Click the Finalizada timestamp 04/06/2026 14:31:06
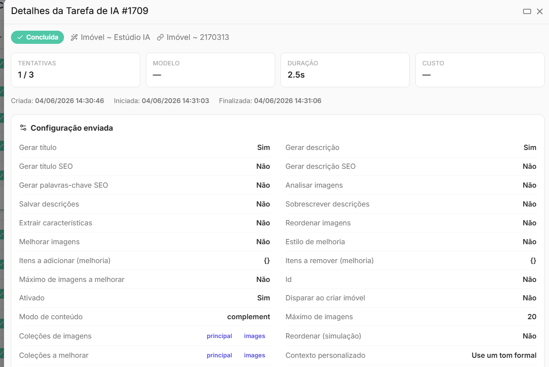This screenshot has height=367, width=549. click(x=288, y=101)
